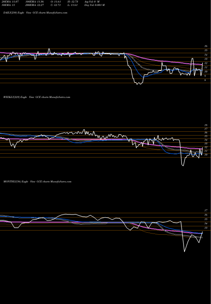Click the 20EMA: 11.07 value
Image resolution: width=211 pixels, height=304 pixels.
click(10, 2)
